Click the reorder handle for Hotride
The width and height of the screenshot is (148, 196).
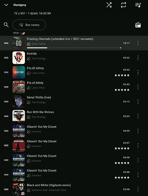[6, 58]
